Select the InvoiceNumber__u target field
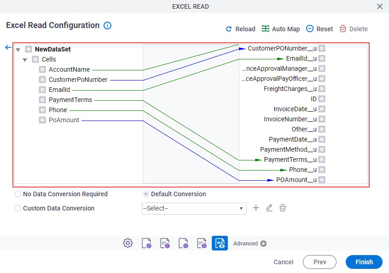Screen dimensions: 389x273 point(290,119)
